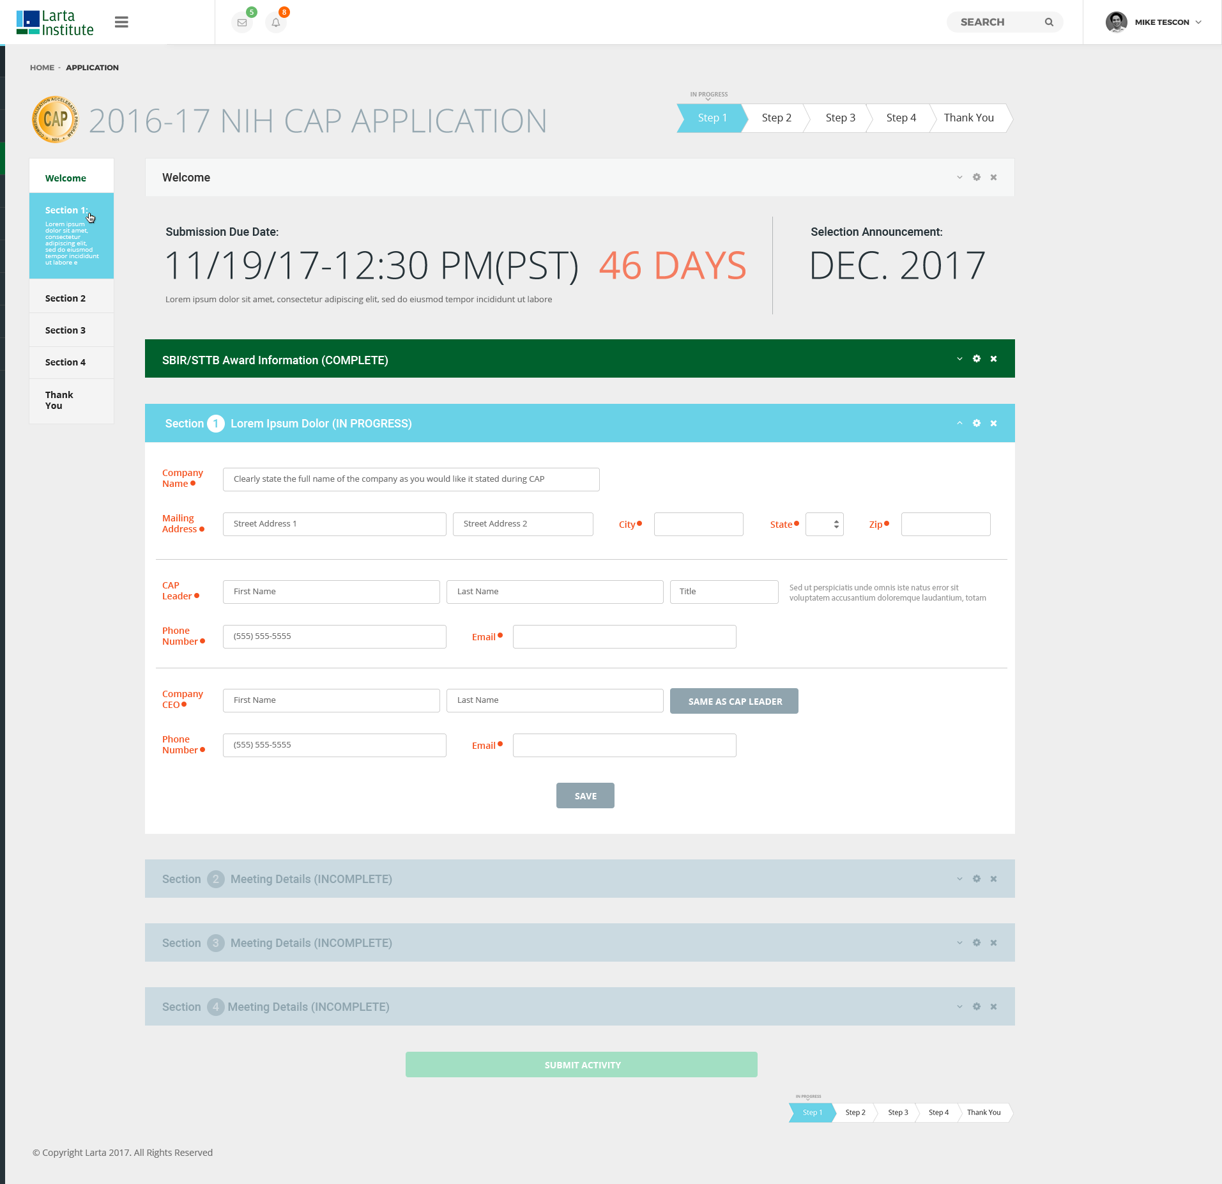Image resolution: width=1222 pixels, height=1184 pixels.
Task: Expand Section 3 Meeting Details panel
Action: [959, 942]
